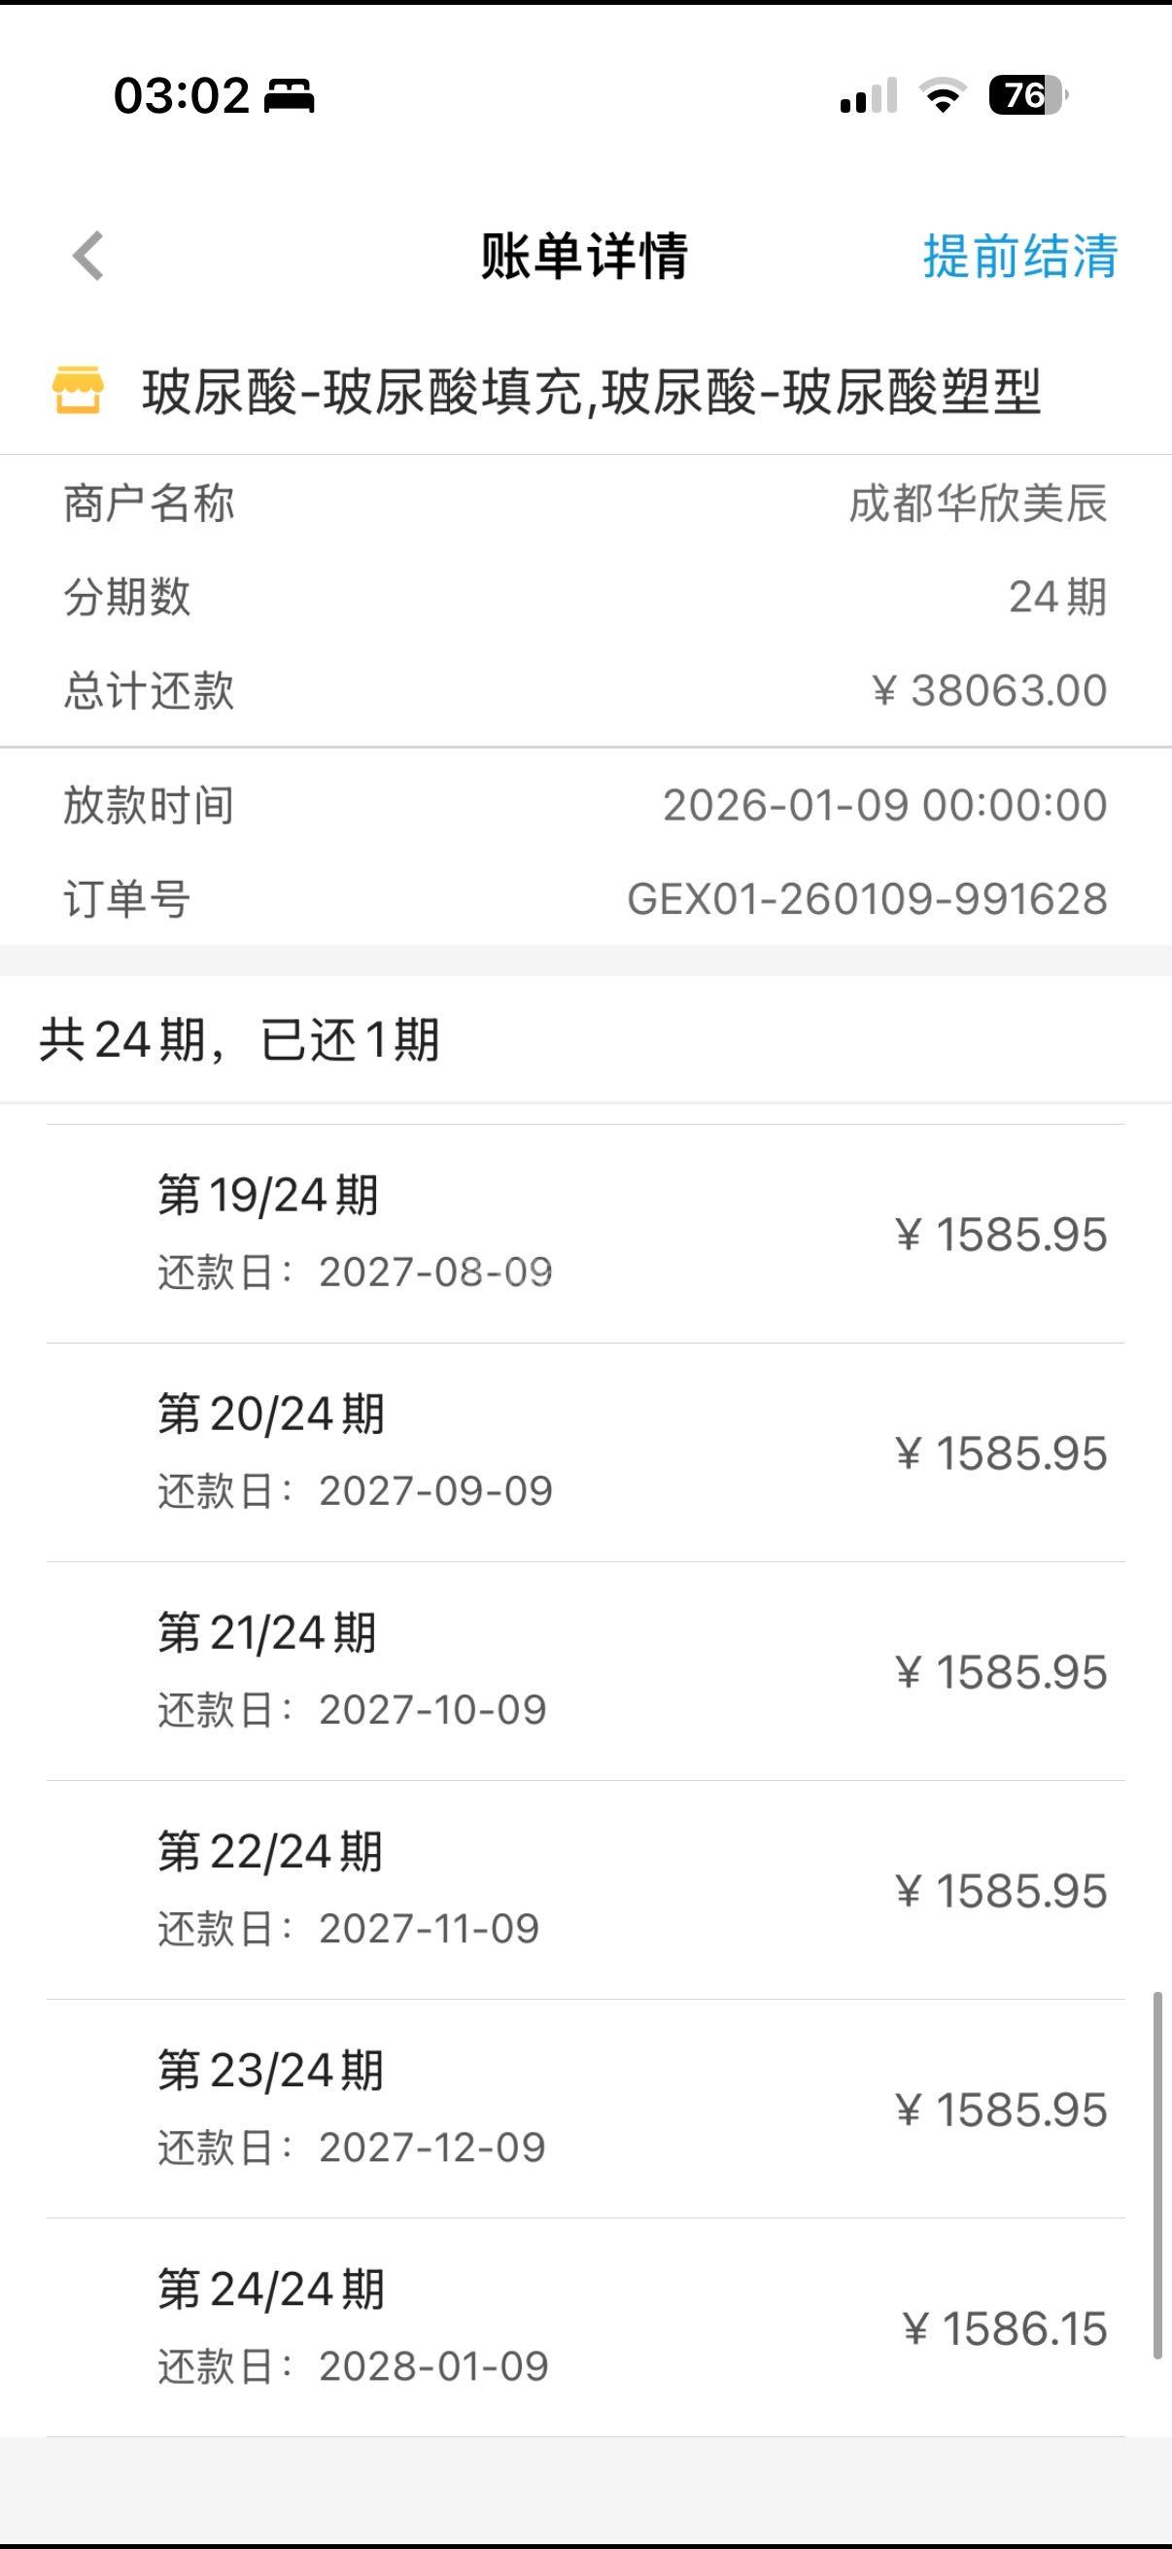Tap the sleep focus bed icon
Screen dimensions: 1172x2549
tap(289, 97)
